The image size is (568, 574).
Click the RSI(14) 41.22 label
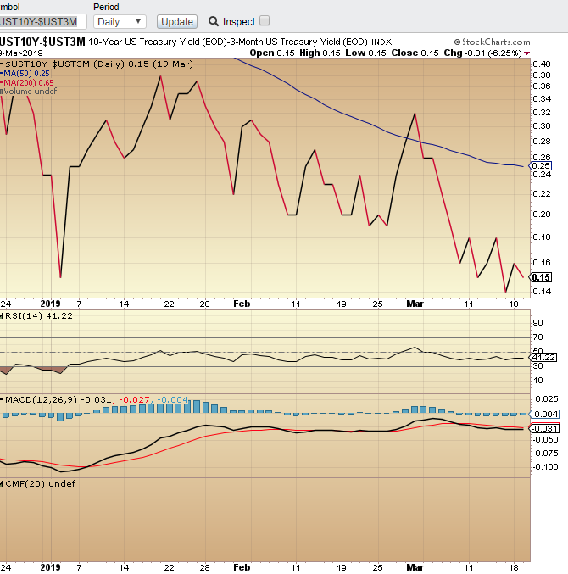[x=39, y=316]
